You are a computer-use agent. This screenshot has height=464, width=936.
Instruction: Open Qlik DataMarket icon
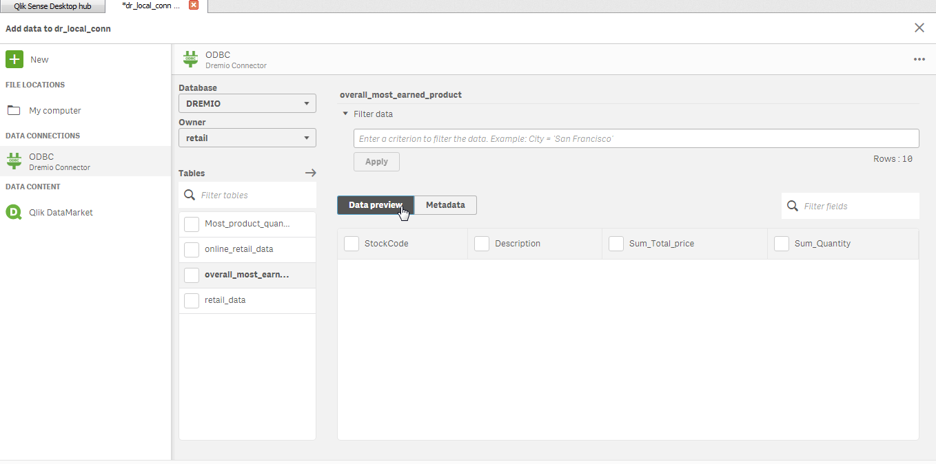pyautogui.click(x=14, y=212)
